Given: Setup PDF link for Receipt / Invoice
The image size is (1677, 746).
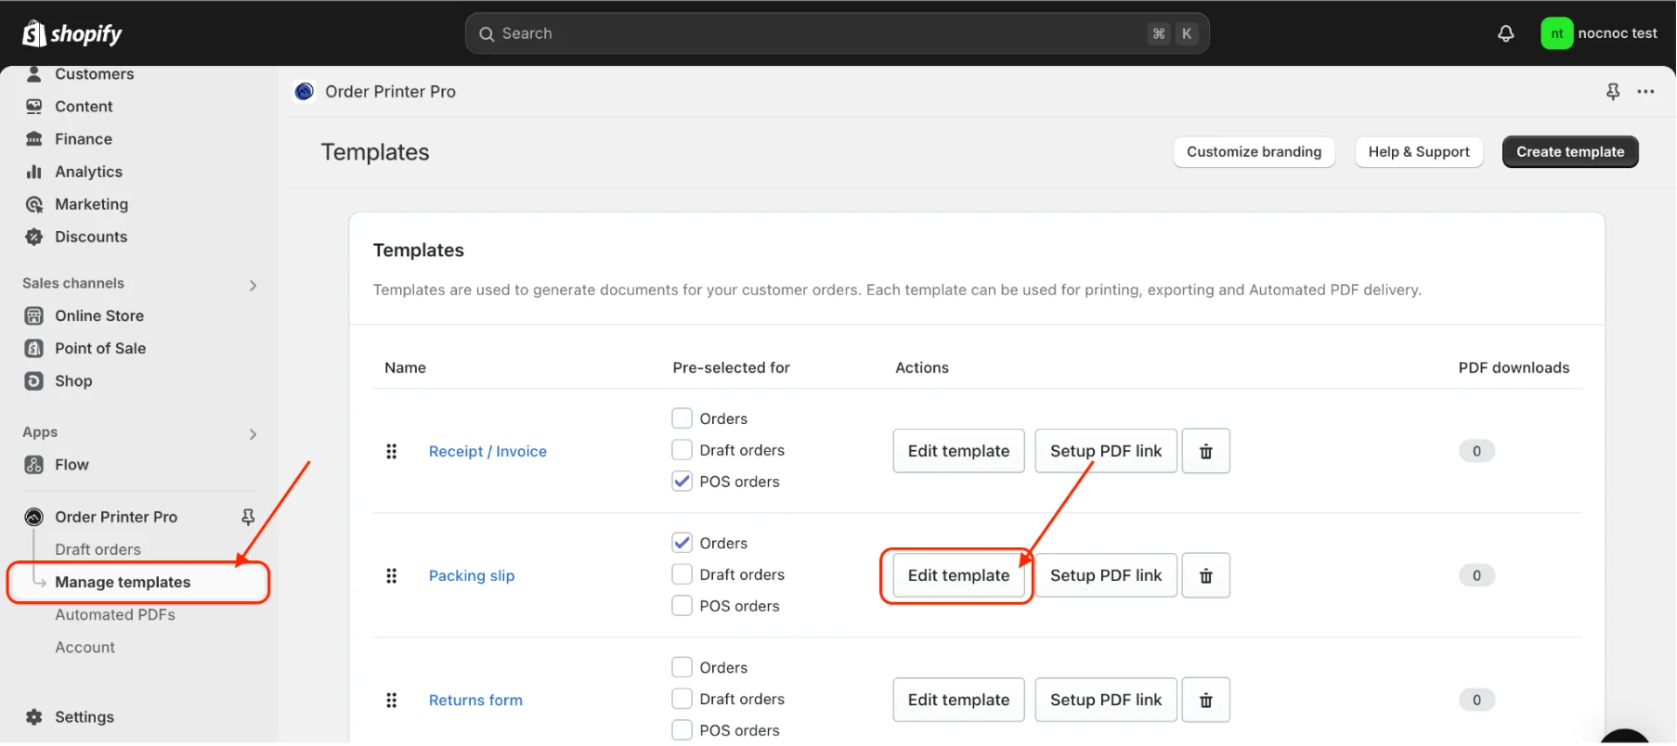Looking at the screenshot, I should click(1106, 451).
